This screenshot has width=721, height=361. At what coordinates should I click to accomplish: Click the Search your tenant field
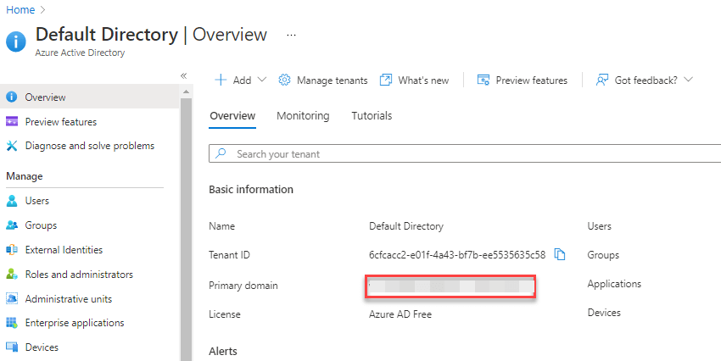point(465,154)
